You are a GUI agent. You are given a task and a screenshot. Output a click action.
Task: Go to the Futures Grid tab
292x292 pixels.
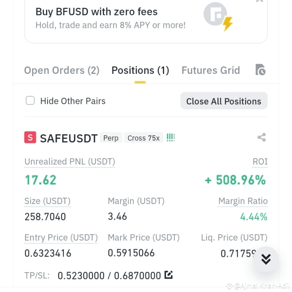(x=211, y=70)
